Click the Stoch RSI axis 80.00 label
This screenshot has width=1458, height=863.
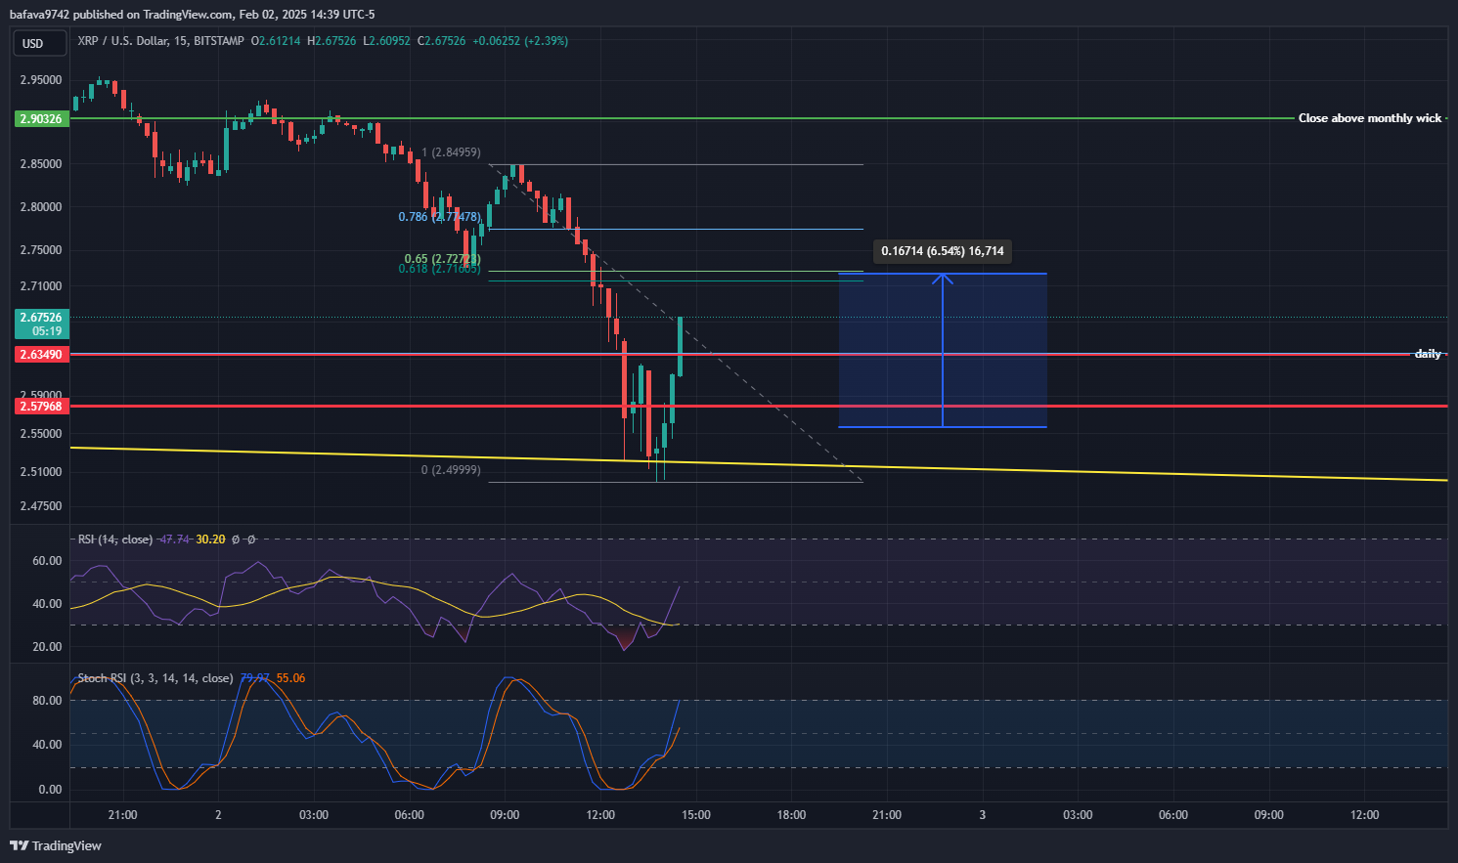tap(47, 701)
